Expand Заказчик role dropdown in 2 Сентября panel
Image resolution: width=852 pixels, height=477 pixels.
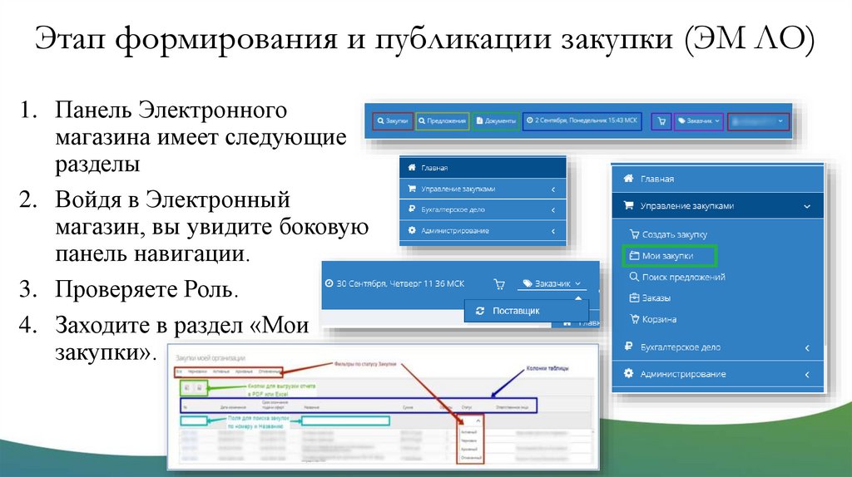tap(699, 121)
